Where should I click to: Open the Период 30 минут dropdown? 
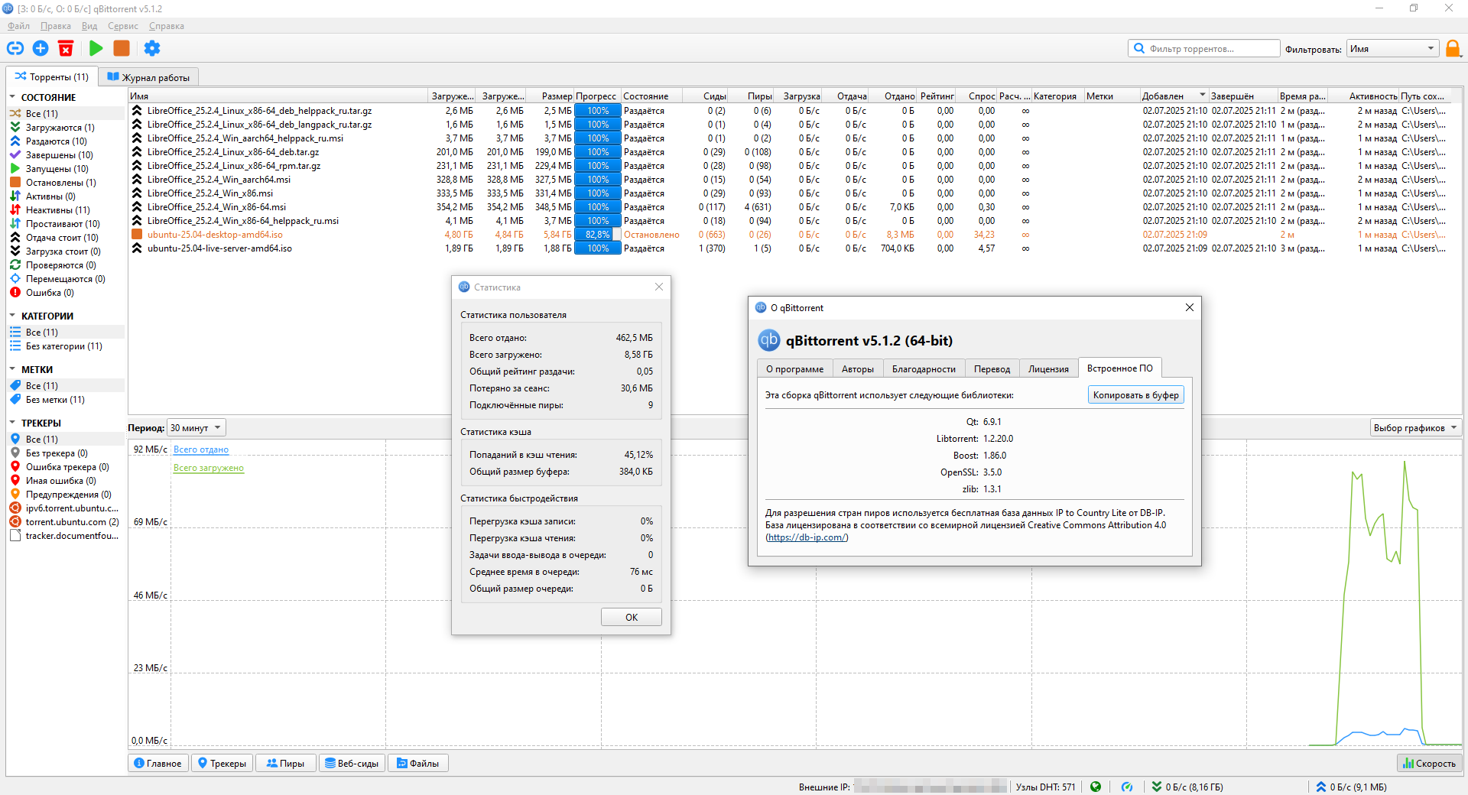point(196,428)
